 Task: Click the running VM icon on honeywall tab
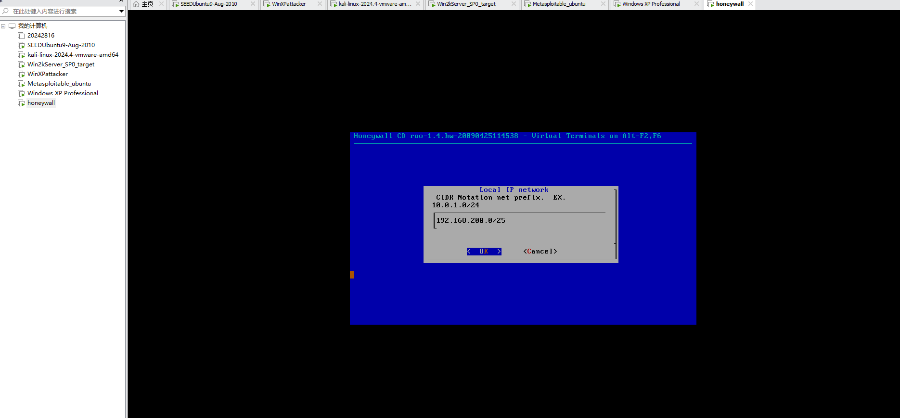tap(710, 4)
